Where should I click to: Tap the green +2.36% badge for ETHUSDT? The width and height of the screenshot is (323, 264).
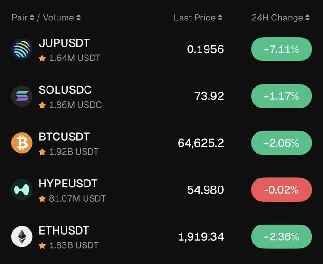pyautogui.click(x=281, y=236)
